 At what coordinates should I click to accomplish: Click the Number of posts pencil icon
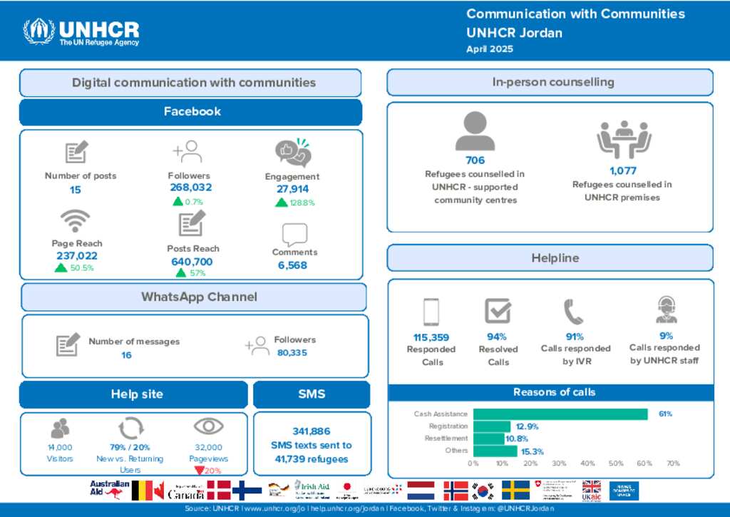76,153
